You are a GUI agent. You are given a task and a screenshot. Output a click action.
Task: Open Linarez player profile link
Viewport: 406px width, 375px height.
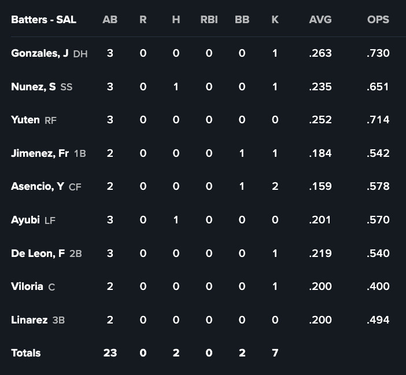tap(29, 320)
